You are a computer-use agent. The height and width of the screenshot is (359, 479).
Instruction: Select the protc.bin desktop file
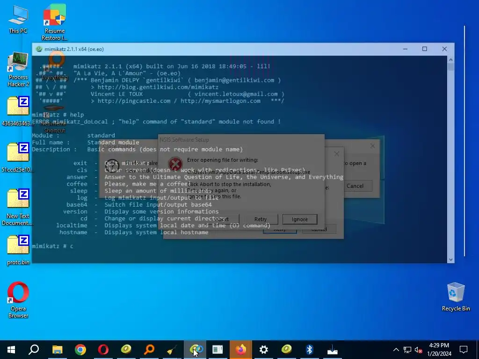(18, 251)
